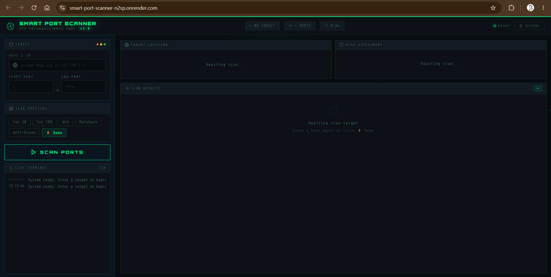
Task: Reload the page in browser
Action: point(34,8)
